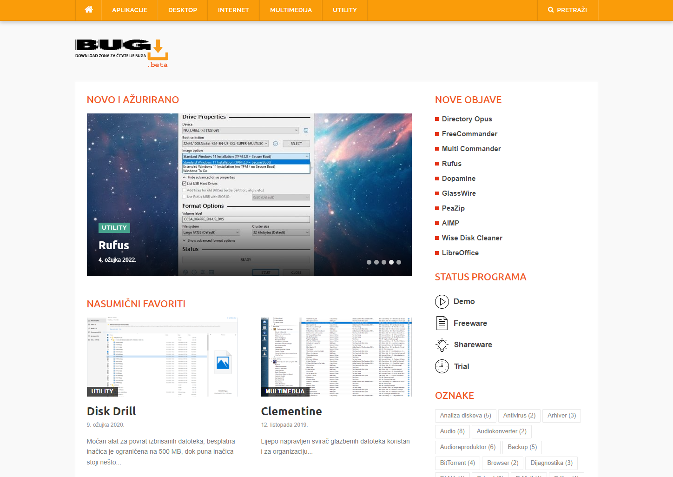Select the Arhiver (3) tag

coord(561,416)
